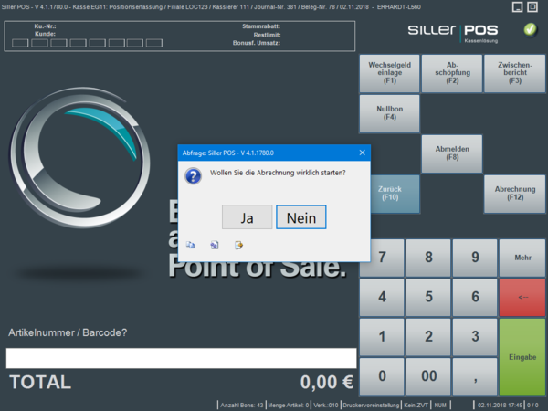Expand more options with Mehr button

(x=522, y=258)
